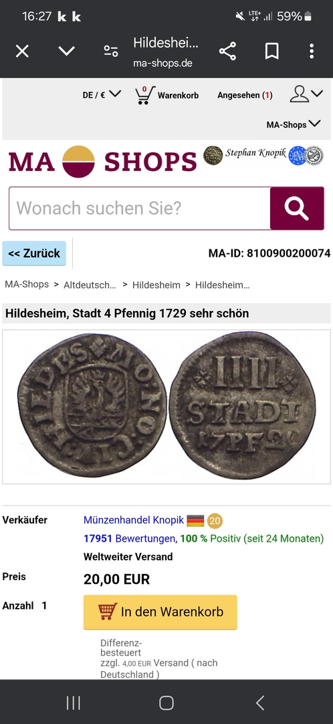333x724 pixels.
Task: Open Münzenhandel Knopik seller link
Action: click(134, 520)
